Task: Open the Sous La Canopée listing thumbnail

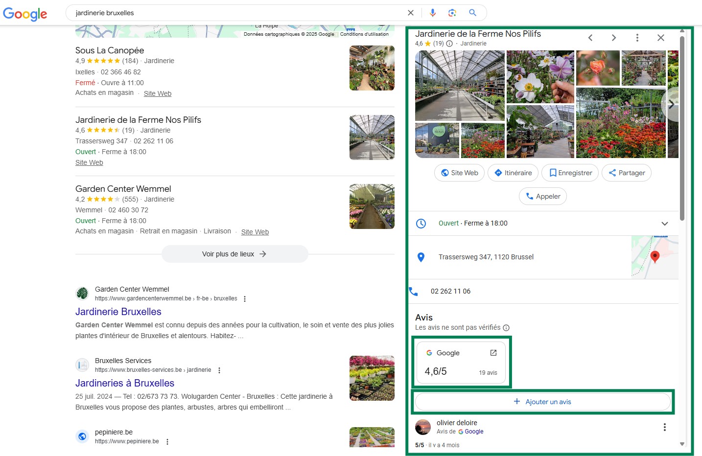Action: pyautogui.click(x=372, y=68)
